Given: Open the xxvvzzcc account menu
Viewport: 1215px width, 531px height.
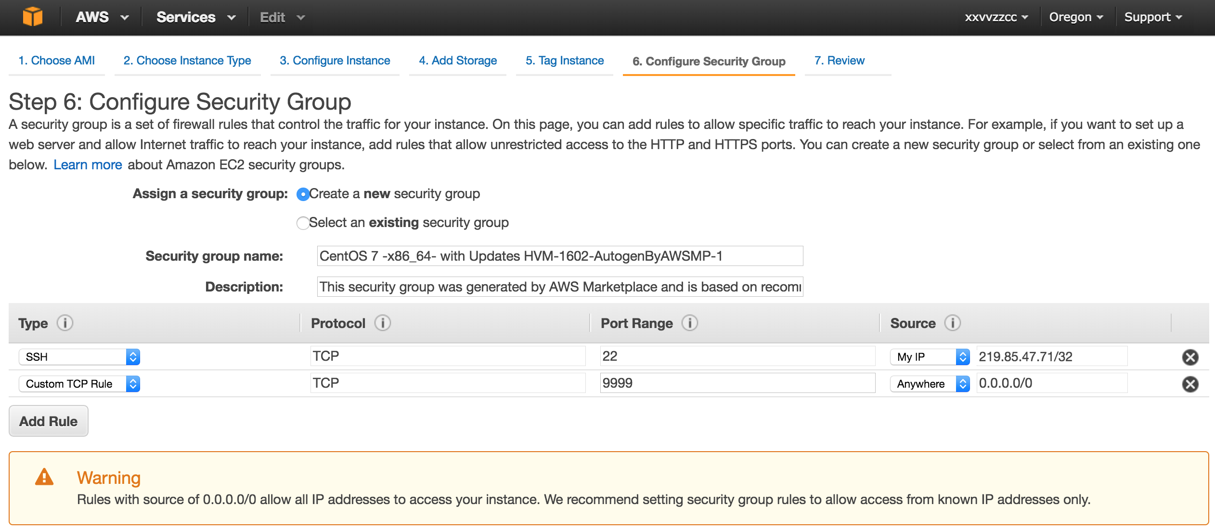Looking at the screenshot, I should coord(996,17).
